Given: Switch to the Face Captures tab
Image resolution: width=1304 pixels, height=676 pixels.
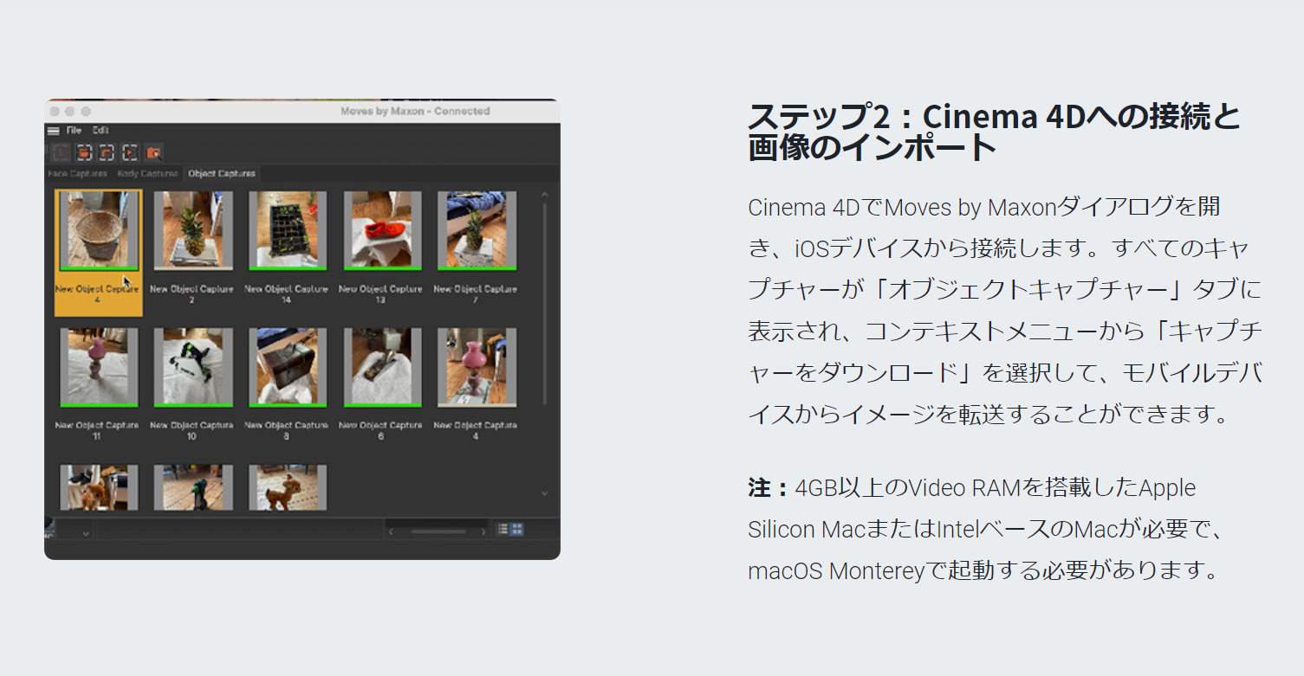Looking at the screenshot, I should click(78, 174).
